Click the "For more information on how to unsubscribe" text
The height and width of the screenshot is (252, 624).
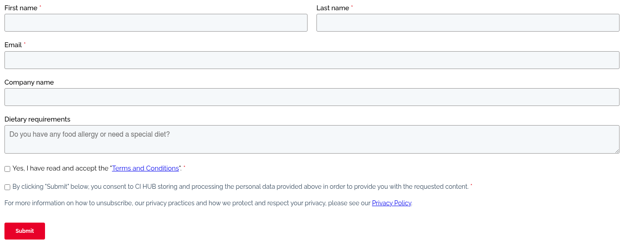pos(187,203)
